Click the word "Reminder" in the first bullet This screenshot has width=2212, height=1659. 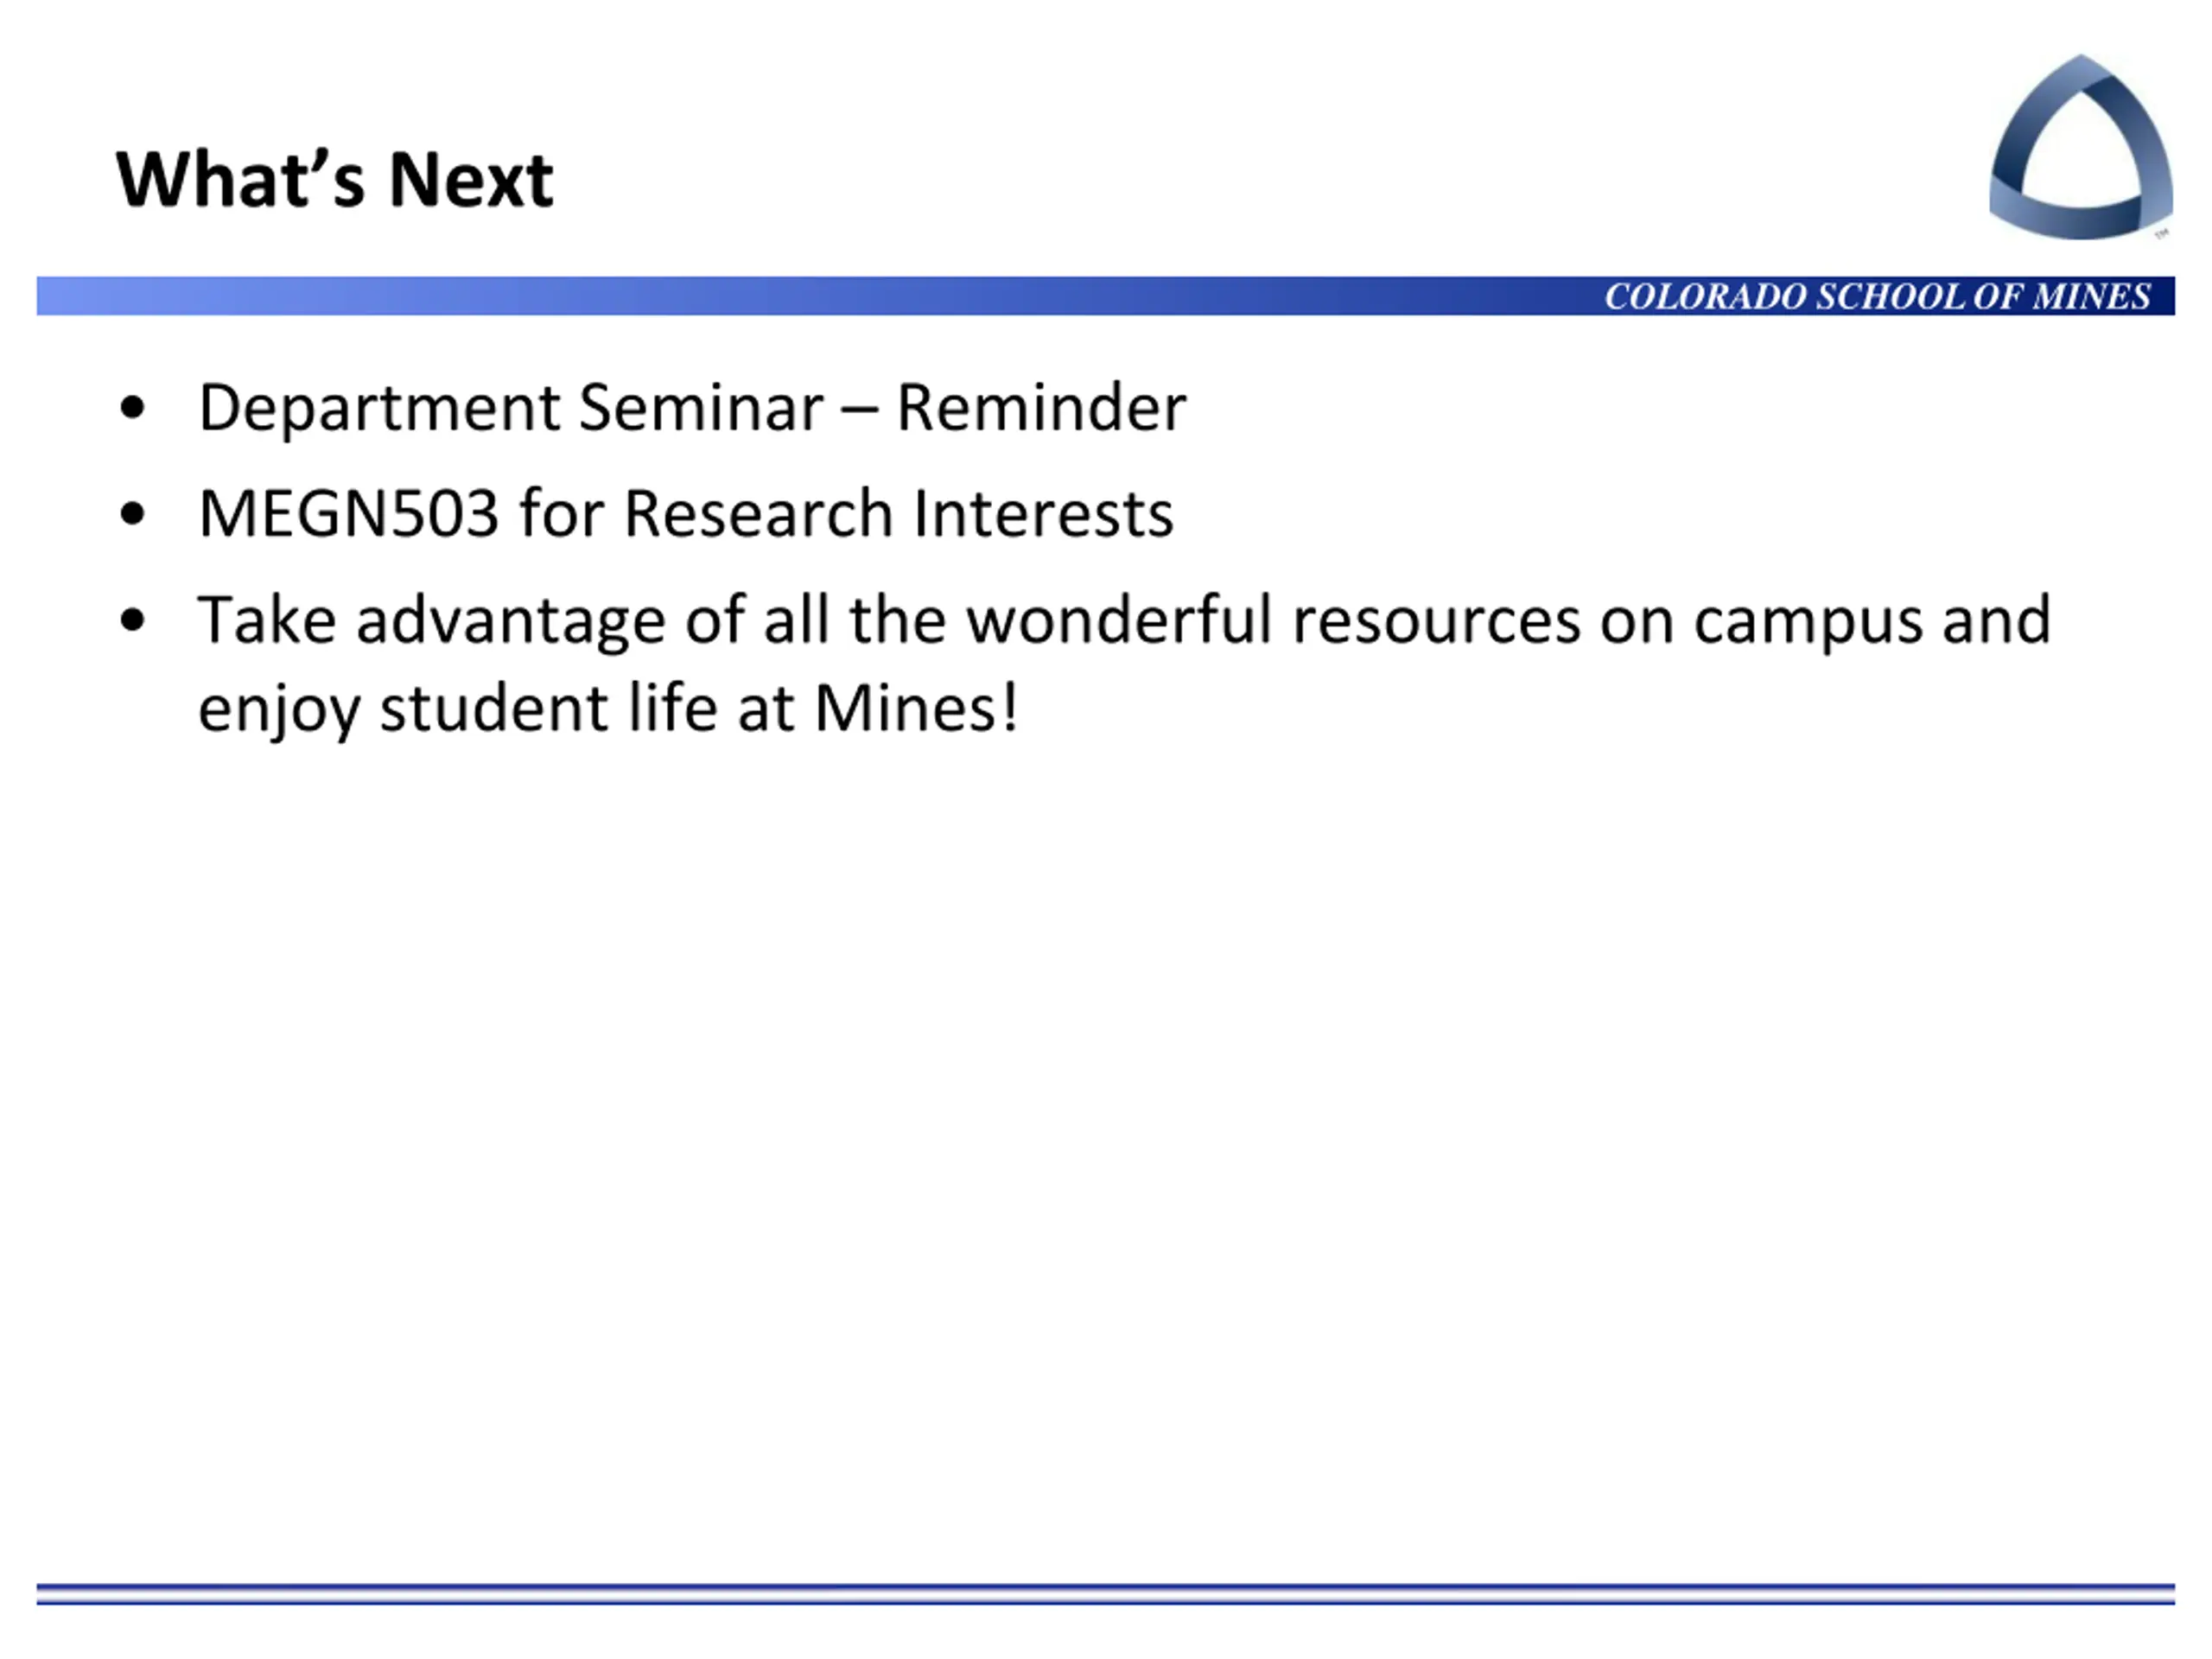click(x=1040, y=408)
